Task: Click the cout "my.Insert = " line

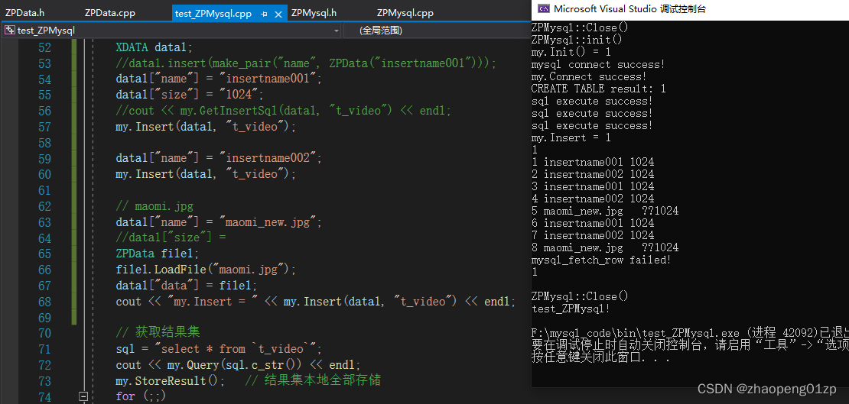Action: 316,301
